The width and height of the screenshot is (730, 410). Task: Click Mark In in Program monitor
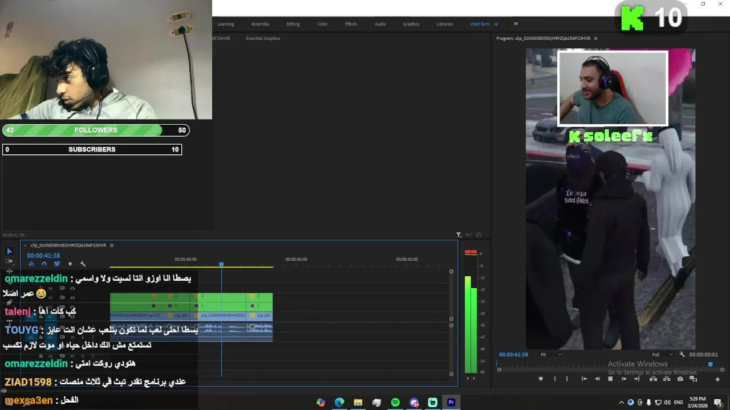[555, 379]
